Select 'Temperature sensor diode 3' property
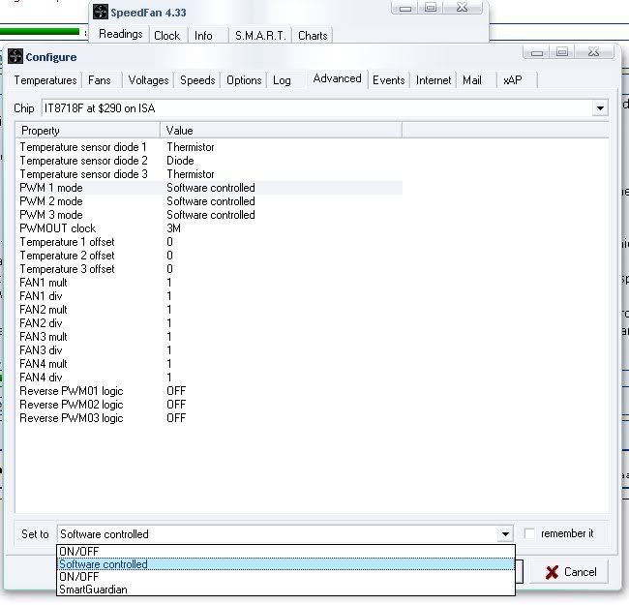The image size is (629, 605). coord(83,174)
